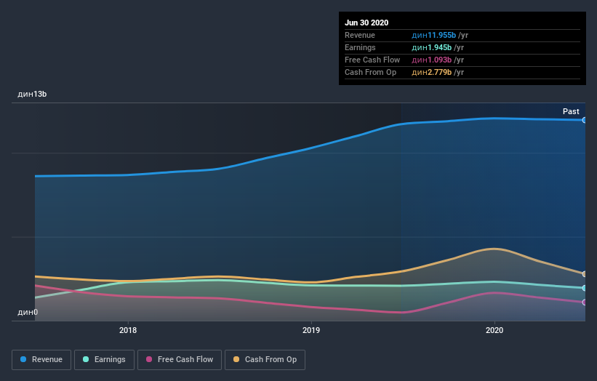The image size is (597, 381).
Task: Toggle the Free Cash Flow legend button
Action: [x=180, y=360]
